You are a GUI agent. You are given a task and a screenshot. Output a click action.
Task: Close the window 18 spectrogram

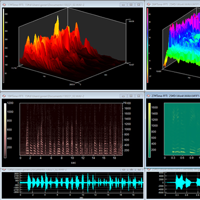tap(138, 96)
